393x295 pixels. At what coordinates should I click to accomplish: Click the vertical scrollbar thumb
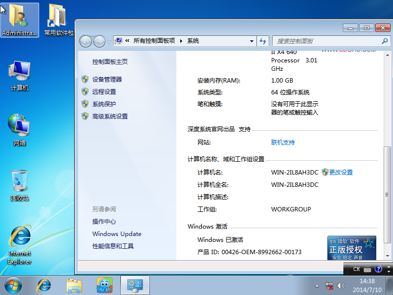point(388,195)
